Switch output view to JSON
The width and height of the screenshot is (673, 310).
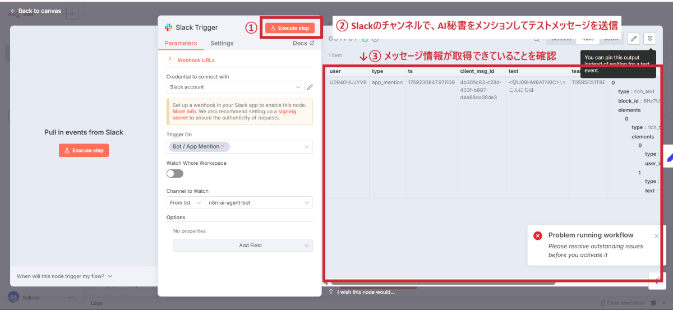click(611, 39)
